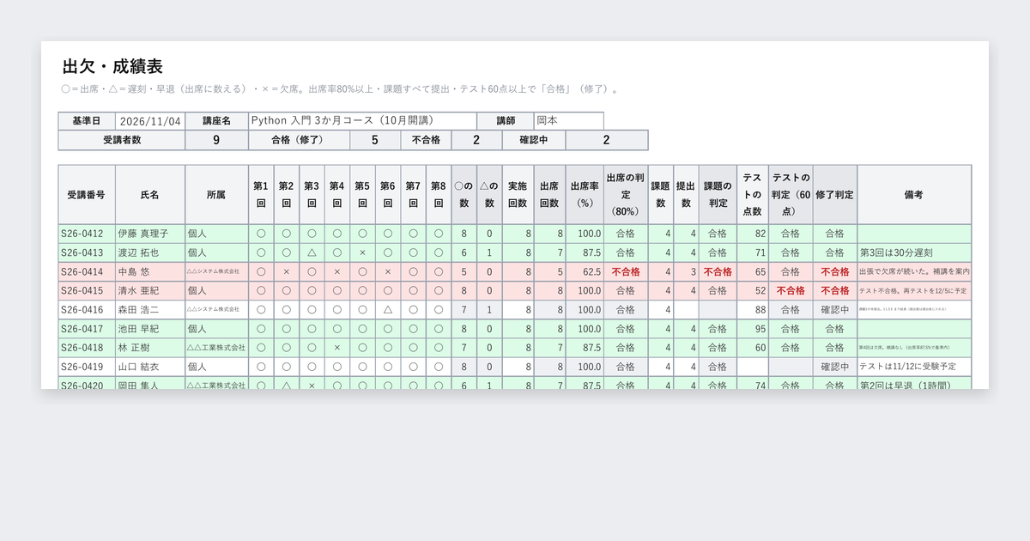The height and width of the screenshot is (541, 1030).
Task: Select the "氏名" column header
Action: (x=150, y=195)
